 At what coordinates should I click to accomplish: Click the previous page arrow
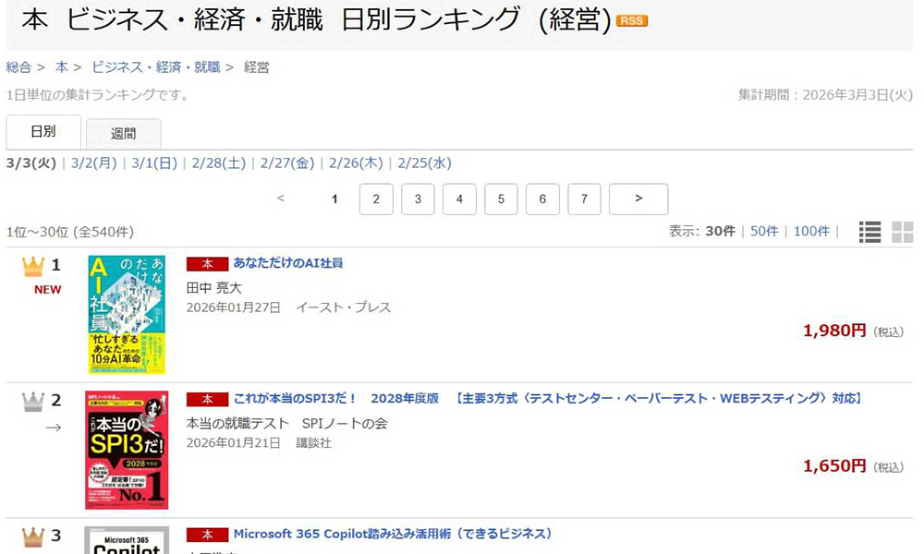[281, 199]
